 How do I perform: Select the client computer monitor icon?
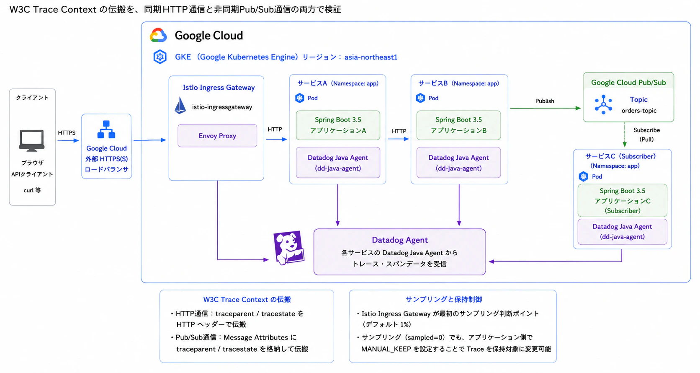(32, 140)
